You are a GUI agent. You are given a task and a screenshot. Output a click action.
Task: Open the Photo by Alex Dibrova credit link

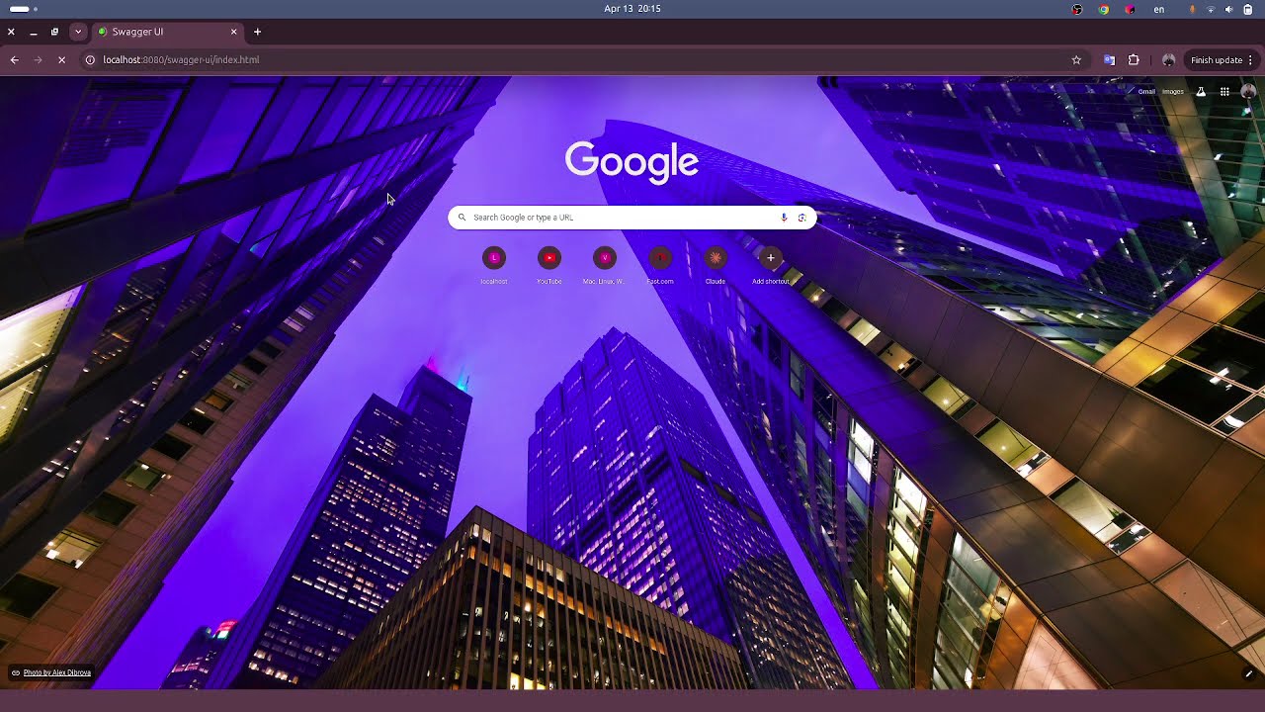[57, 672]
